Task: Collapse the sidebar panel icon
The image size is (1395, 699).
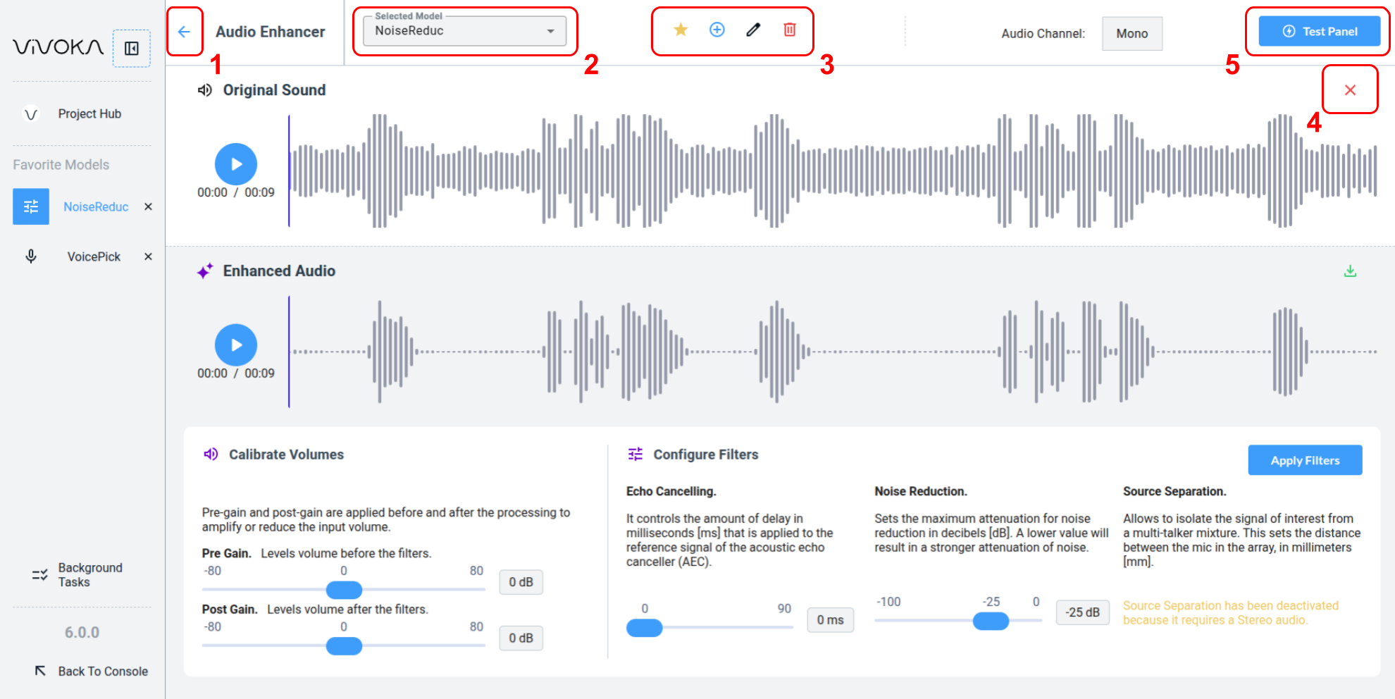Action: (x=132, y=48)
